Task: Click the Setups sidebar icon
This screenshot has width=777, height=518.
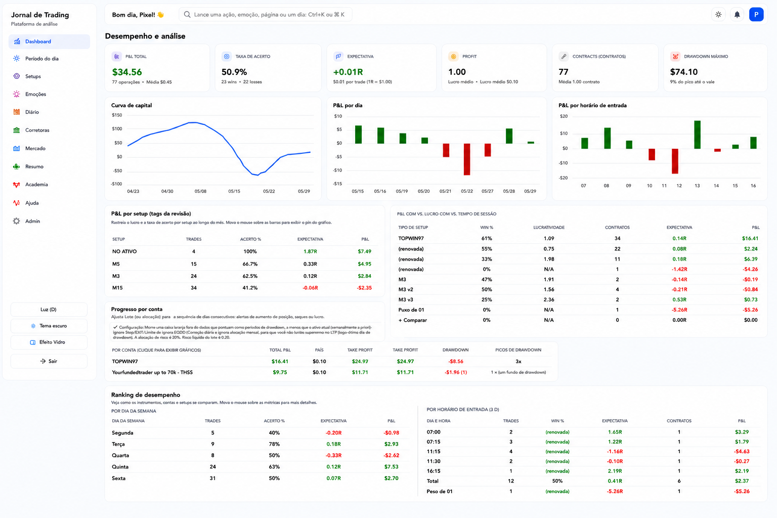Action: pos(17,76)
